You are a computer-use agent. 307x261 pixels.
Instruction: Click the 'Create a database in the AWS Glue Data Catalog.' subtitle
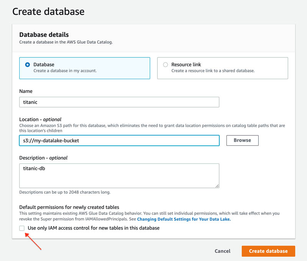pyautogui.click(x=66, y=42)
